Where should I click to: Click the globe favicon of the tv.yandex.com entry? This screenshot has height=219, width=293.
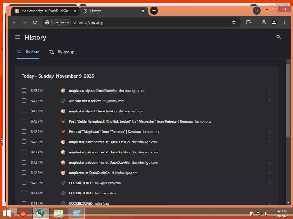tap(63, 101)
